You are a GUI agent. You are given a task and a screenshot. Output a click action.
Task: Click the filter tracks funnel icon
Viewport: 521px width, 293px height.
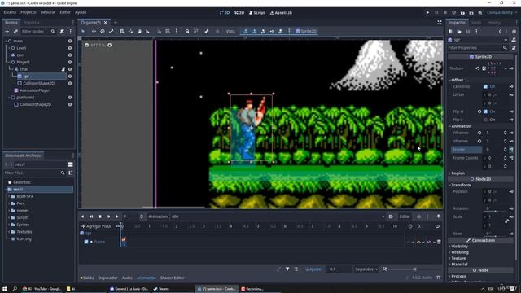tap(287, 269)
